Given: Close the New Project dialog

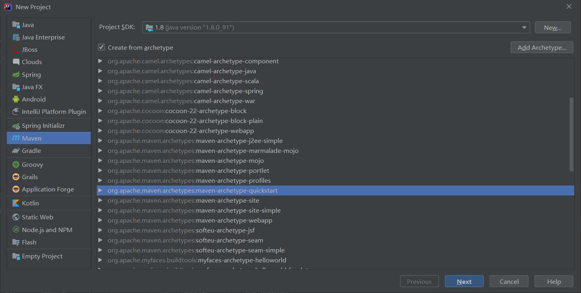Looking at the screenshot, I should pos(569,6).
